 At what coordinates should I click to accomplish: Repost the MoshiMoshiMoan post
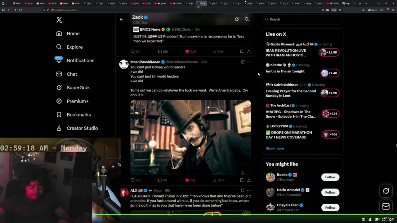pyautogui.click(x=162, y=180)
